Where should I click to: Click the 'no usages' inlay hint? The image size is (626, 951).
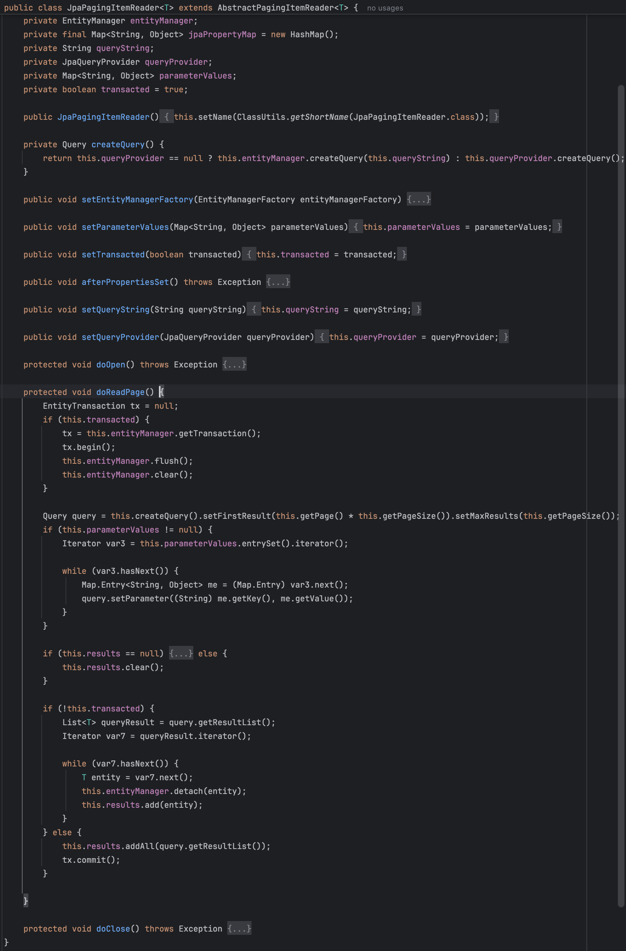[385, 8]
